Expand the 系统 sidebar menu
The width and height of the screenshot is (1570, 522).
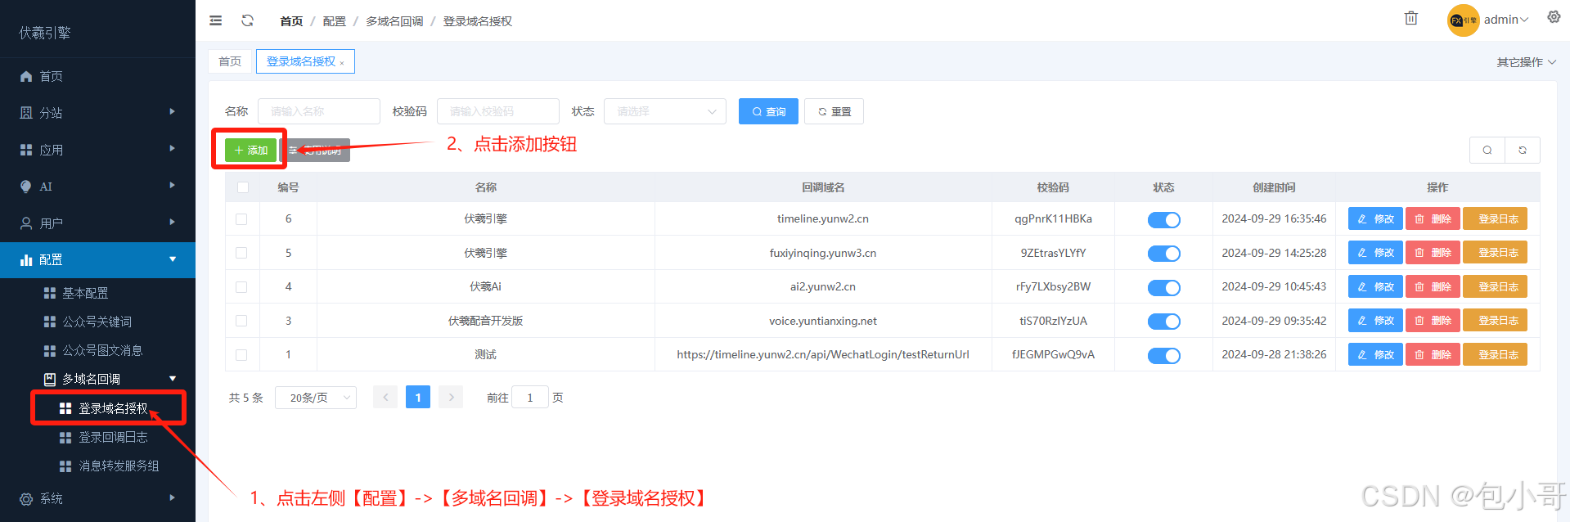click(x=172, y=498)
